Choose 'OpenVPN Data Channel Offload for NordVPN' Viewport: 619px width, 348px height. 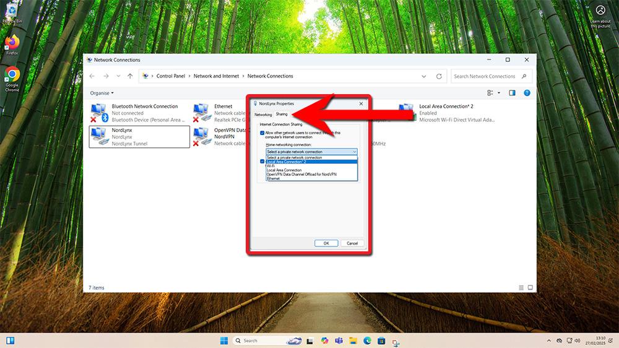point(311,174)
